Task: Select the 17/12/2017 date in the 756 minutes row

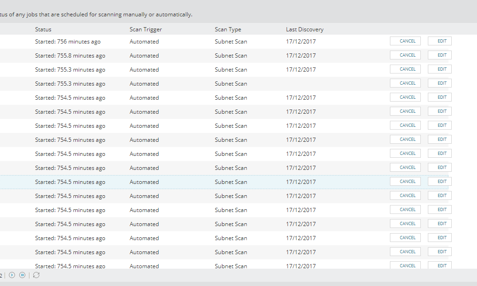Action: (x=301, y=42)
